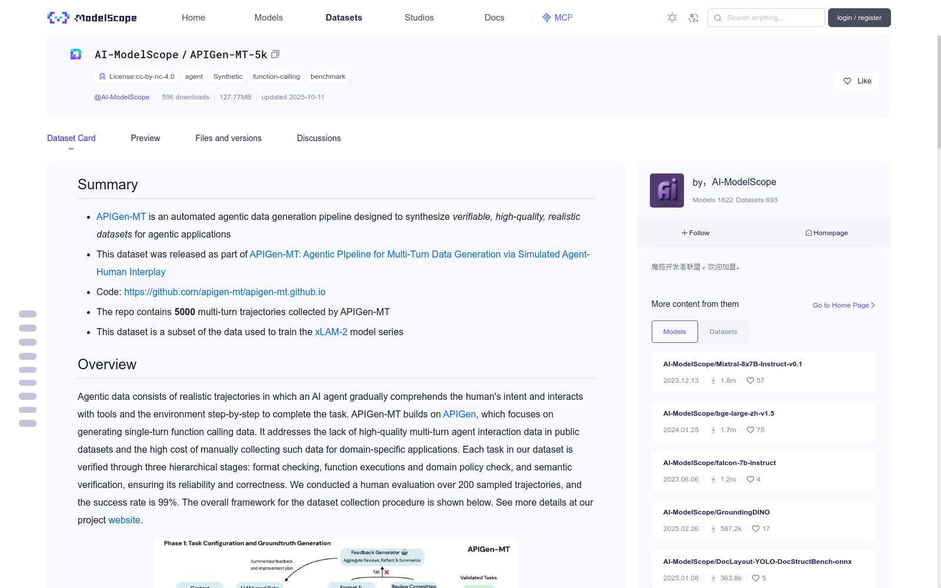Viewport: 941px width, 588px height.
Task: Click the agent tag
Action: 194,76
